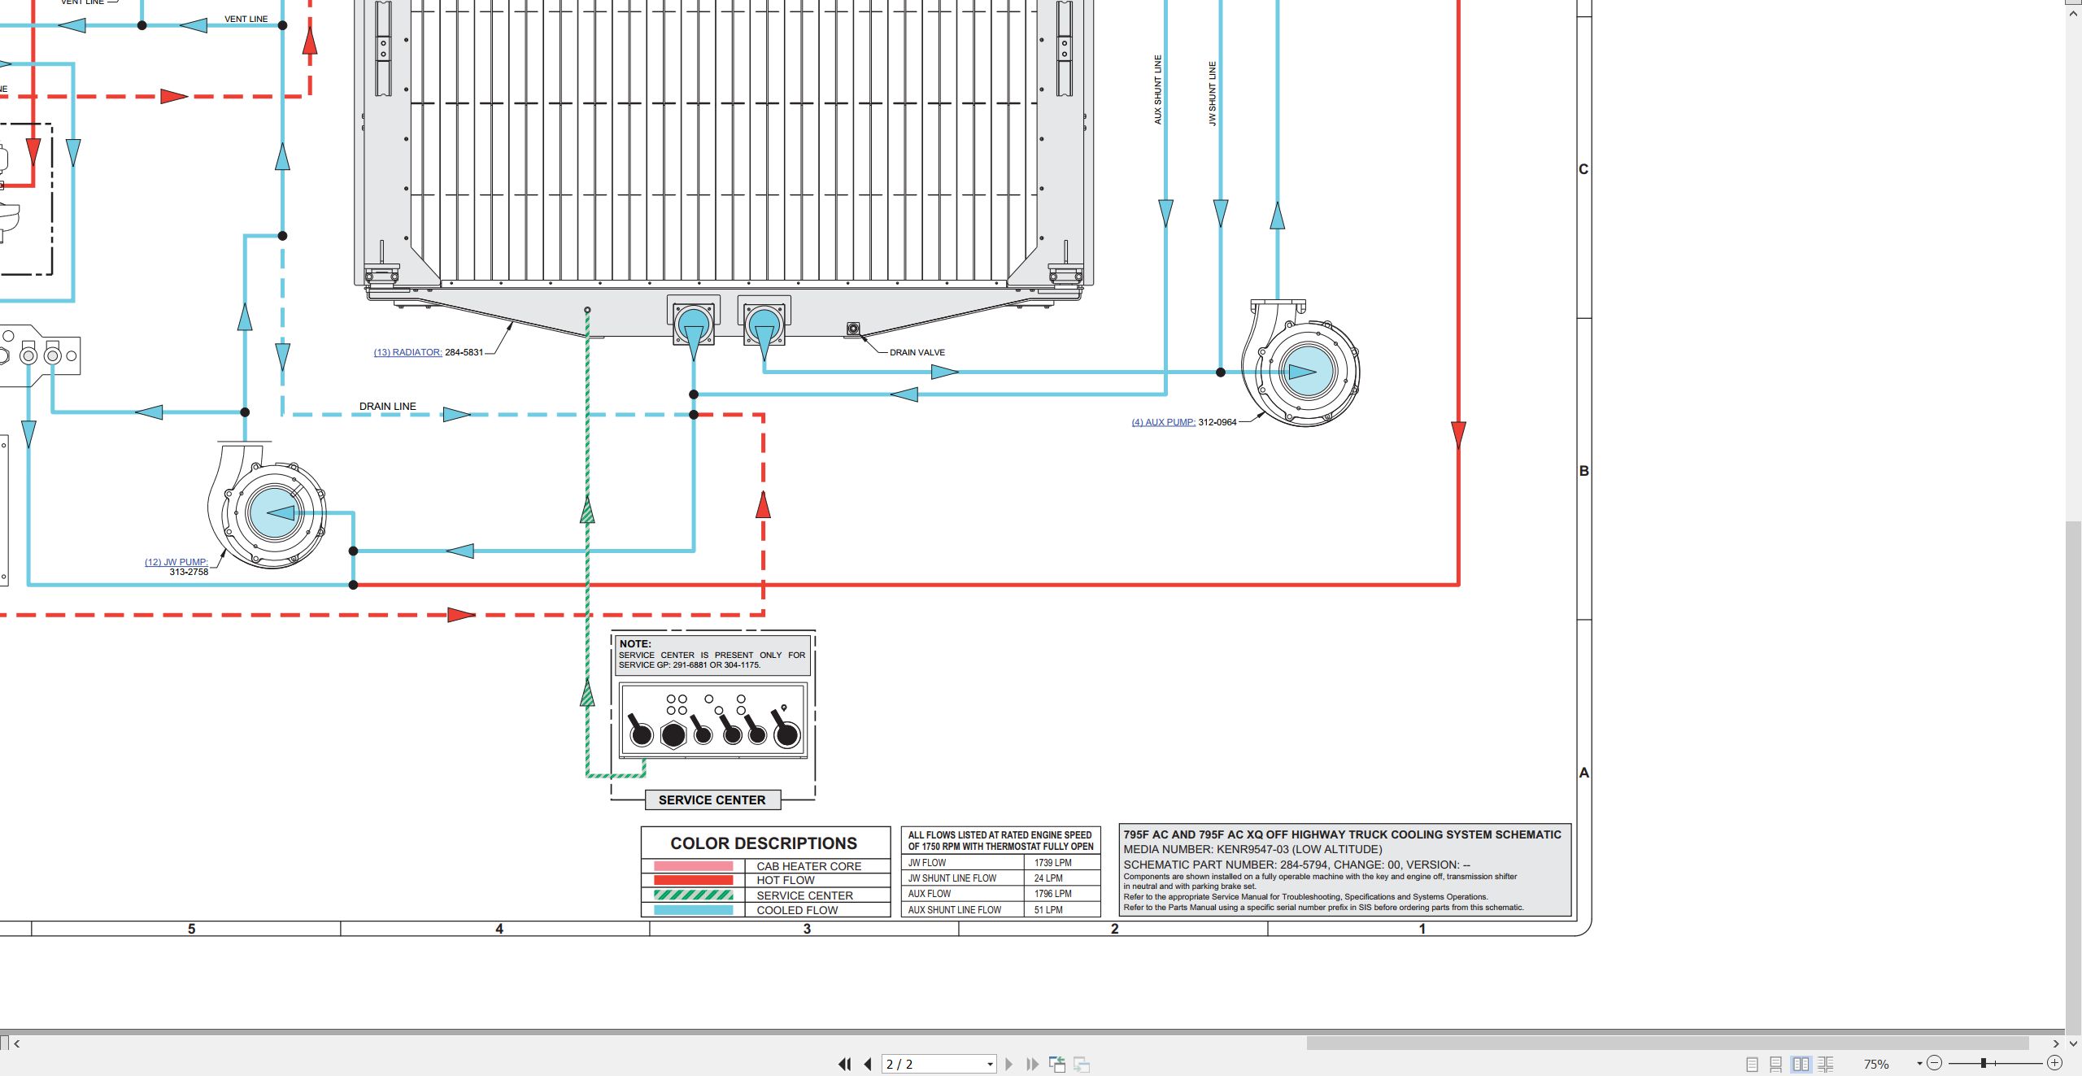Click the scroll down arrow
The image size is (2082, 1076).
2073,1043
